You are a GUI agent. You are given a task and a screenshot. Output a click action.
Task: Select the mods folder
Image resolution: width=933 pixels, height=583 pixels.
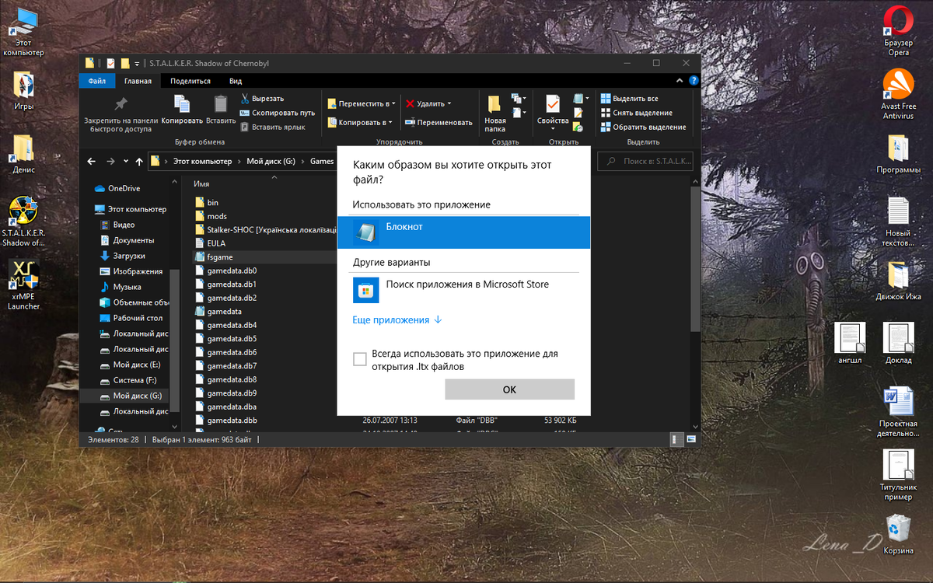point(210,216)
